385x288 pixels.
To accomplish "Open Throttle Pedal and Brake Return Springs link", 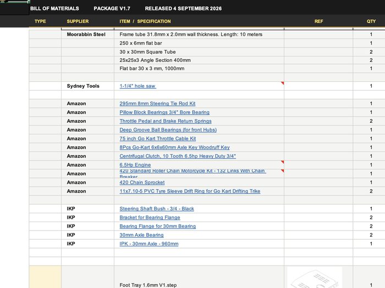I will (166, 121).
